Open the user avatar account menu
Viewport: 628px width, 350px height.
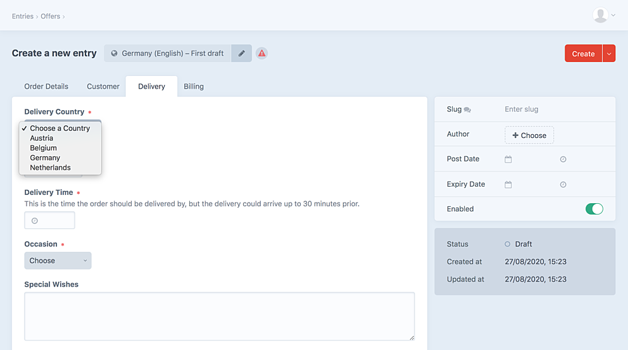pos(600,15)
